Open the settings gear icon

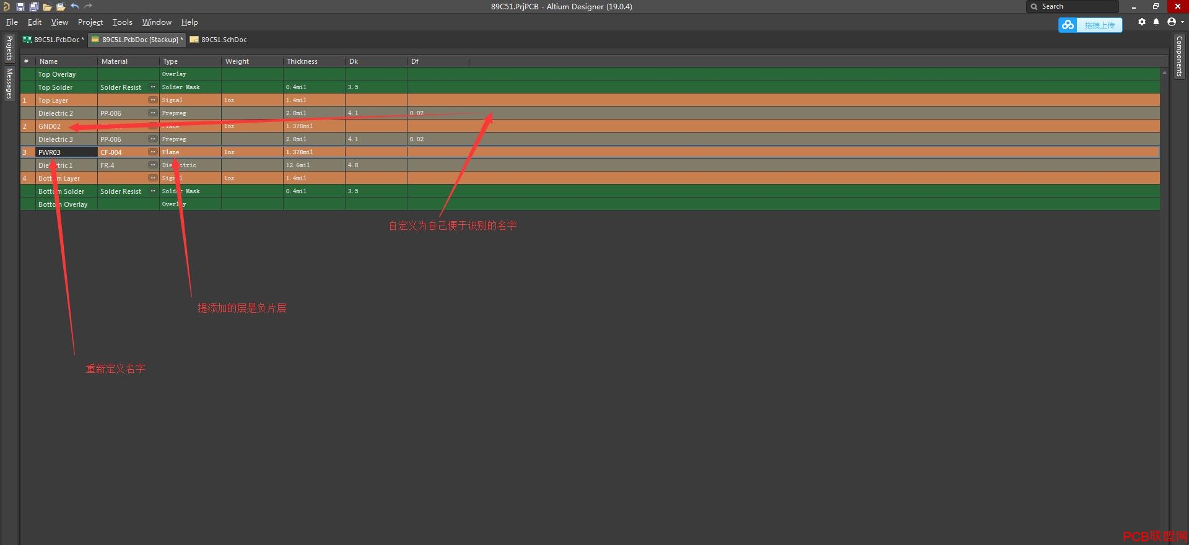[x=1142, y=22]
